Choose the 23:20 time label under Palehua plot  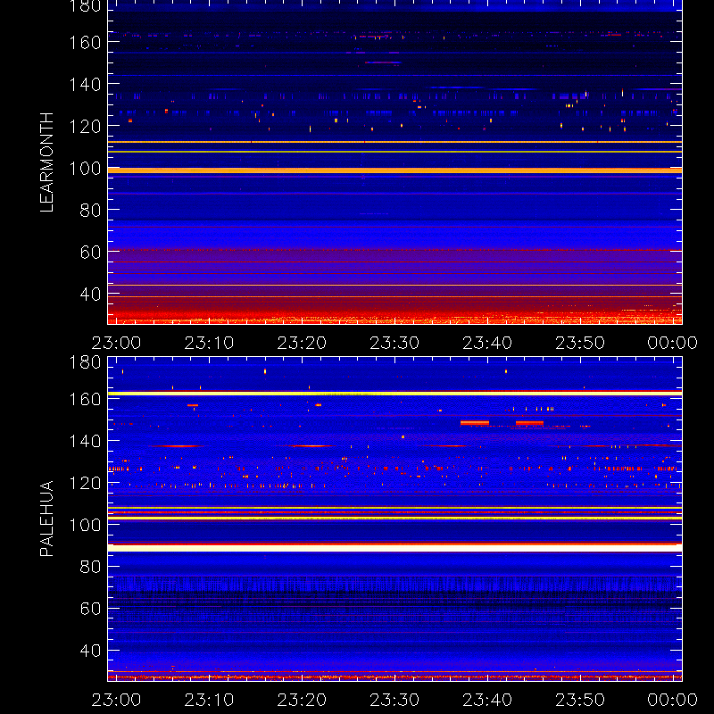302,700
